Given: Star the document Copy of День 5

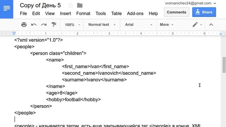Looking at the screenshot, I should [71, 6].
